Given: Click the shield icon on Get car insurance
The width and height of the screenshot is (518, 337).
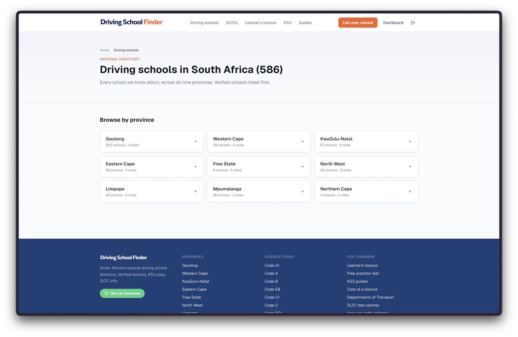Looking at the screenshot, I should [x=106, y=293].
